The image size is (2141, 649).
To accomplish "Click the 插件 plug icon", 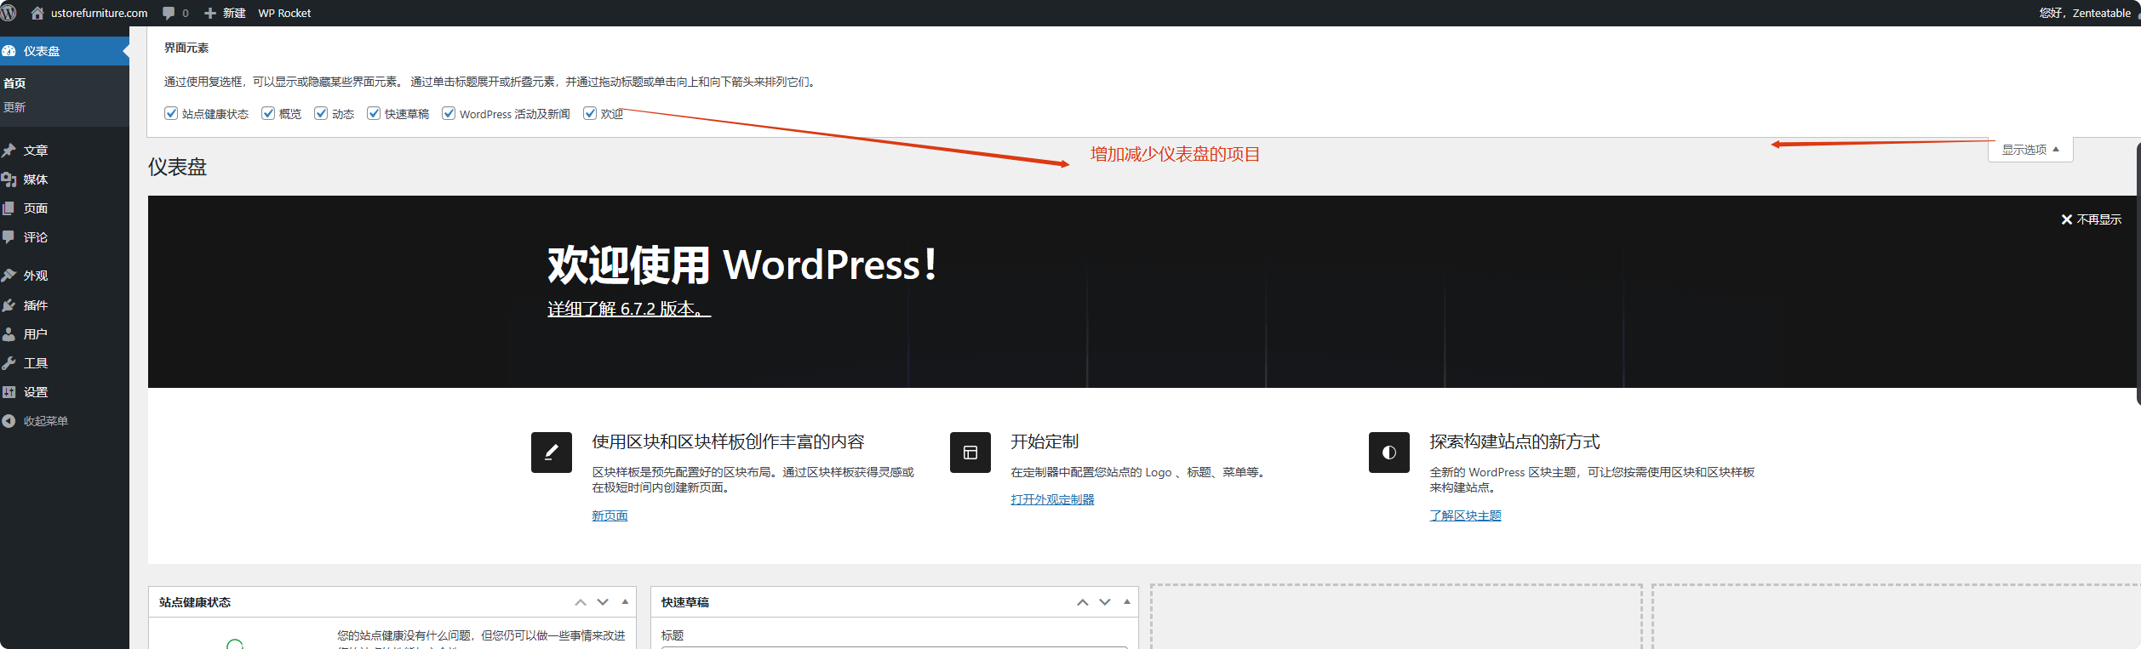I will 9,305.
